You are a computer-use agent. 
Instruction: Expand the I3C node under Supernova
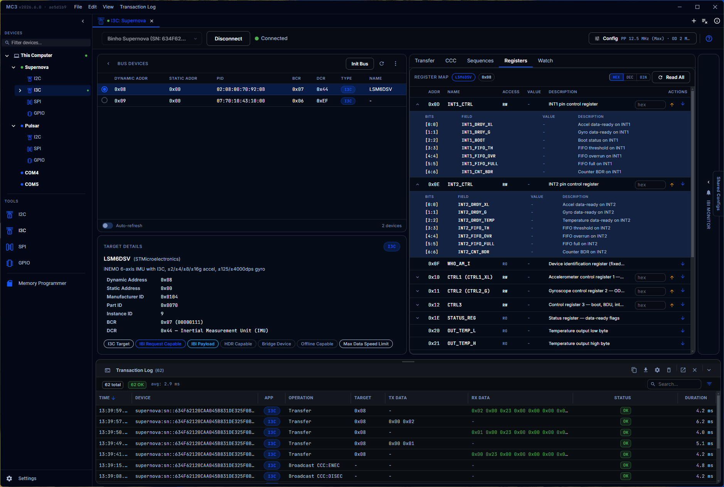[x=20, y=90]
